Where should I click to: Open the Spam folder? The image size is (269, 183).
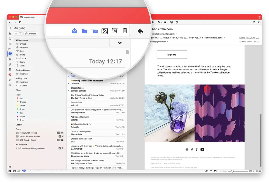(x=20, y=62)
